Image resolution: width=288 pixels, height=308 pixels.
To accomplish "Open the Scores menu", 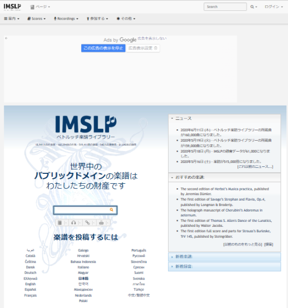I will (x=37, y=19).
